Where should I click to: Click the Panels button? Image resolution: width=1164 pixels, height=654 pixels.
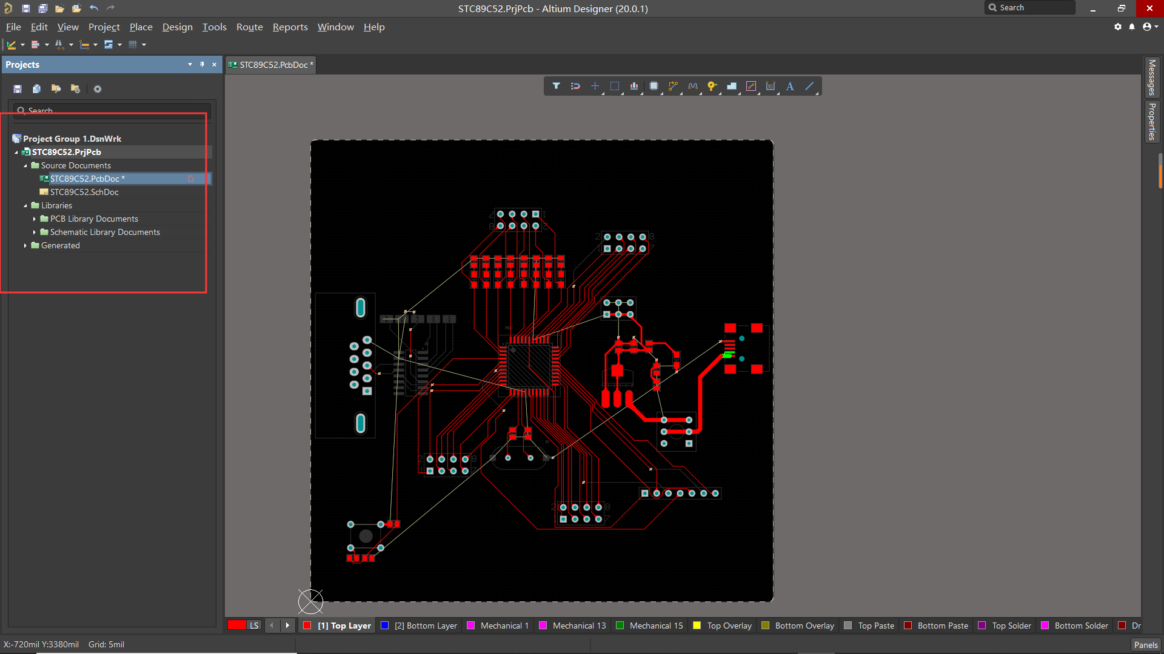1145,645
